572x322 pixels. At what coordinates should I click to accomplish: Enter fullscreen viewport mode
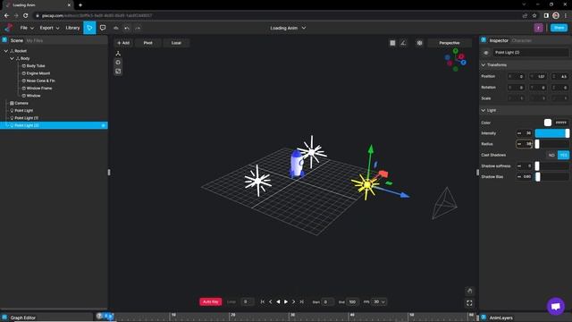tap(469, 303)
